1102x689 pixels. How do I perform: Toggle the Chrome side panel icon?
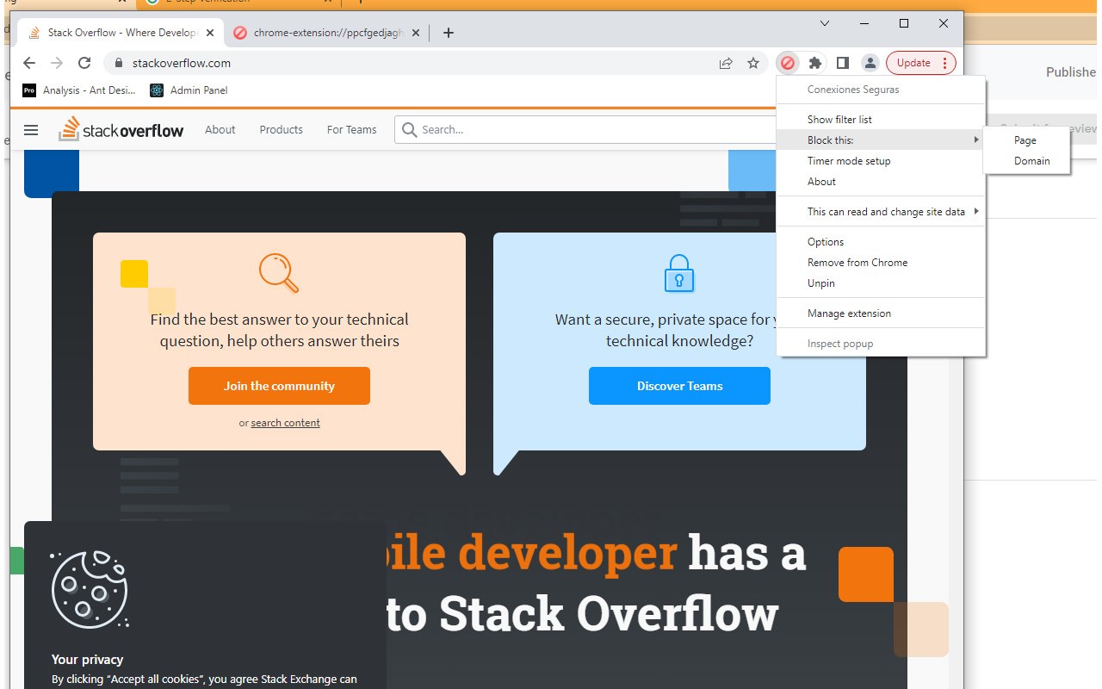[843, 63]
